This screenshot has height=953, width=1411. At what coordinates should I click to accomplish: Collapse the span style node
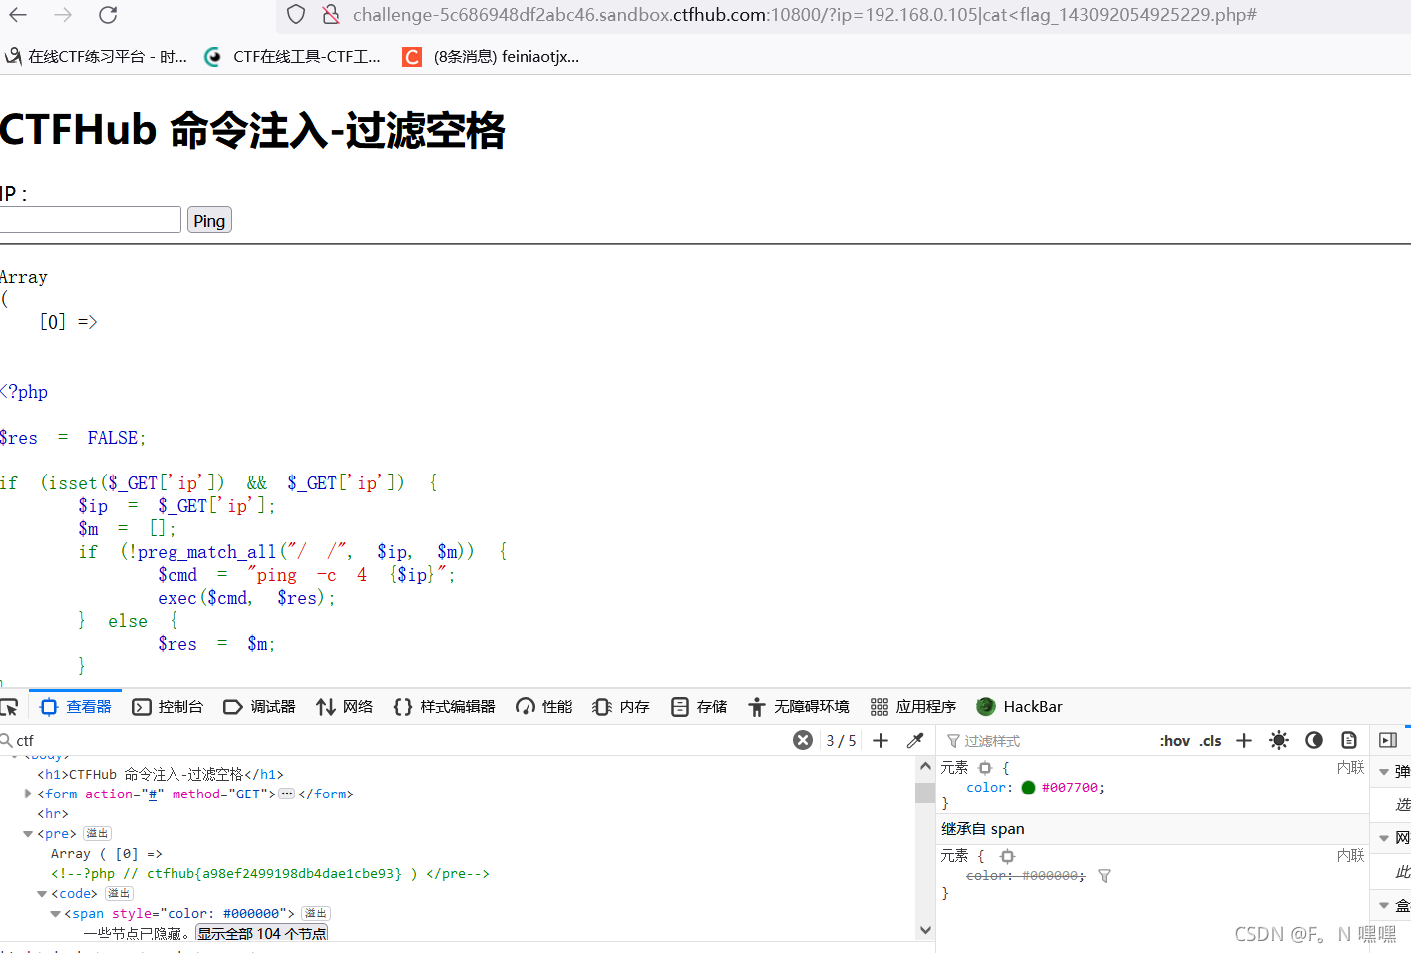click(55, 914)
